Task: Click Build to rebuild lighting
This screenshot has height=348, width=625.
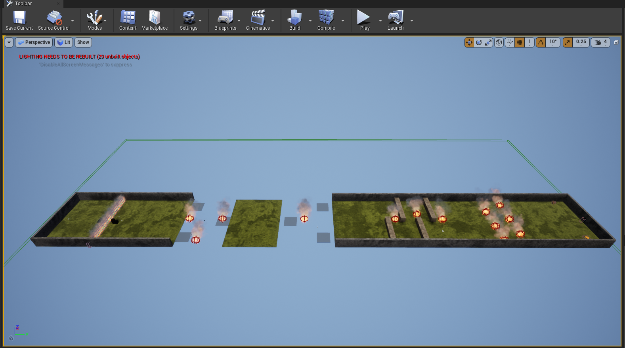Action: pos(294,21)
